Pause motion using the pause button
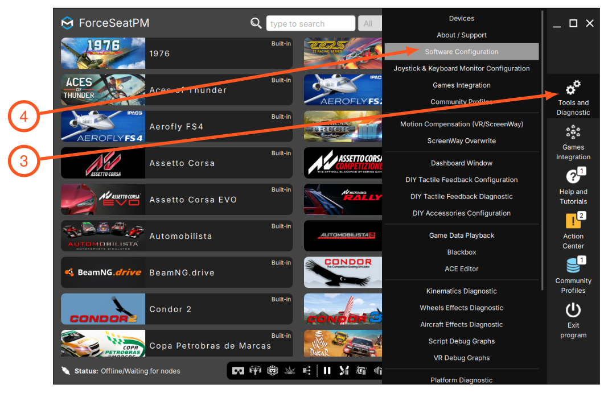608x393 pixels. click(327, 371)
